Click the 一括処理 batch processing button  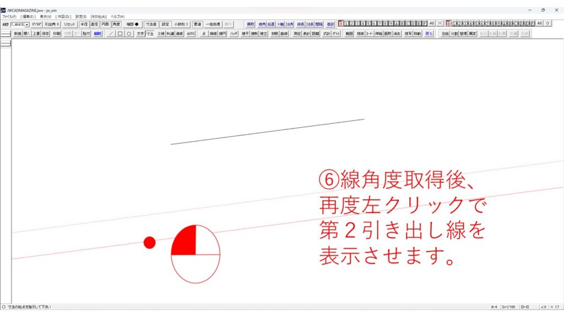tap(213, 24)
